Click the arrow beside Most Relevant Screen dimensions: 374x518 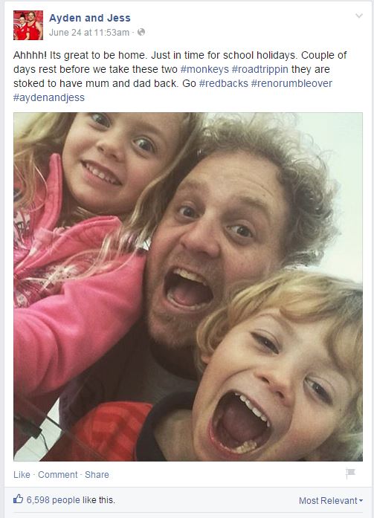point(361,501)
